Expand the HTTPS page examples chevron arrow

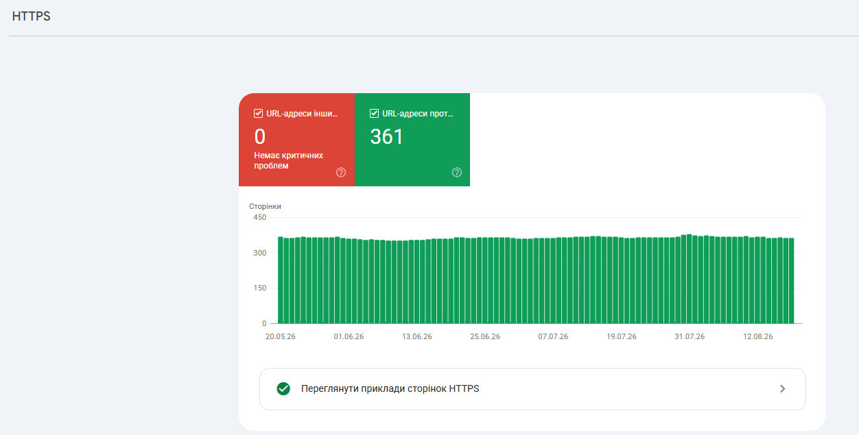tap(783, 388)
